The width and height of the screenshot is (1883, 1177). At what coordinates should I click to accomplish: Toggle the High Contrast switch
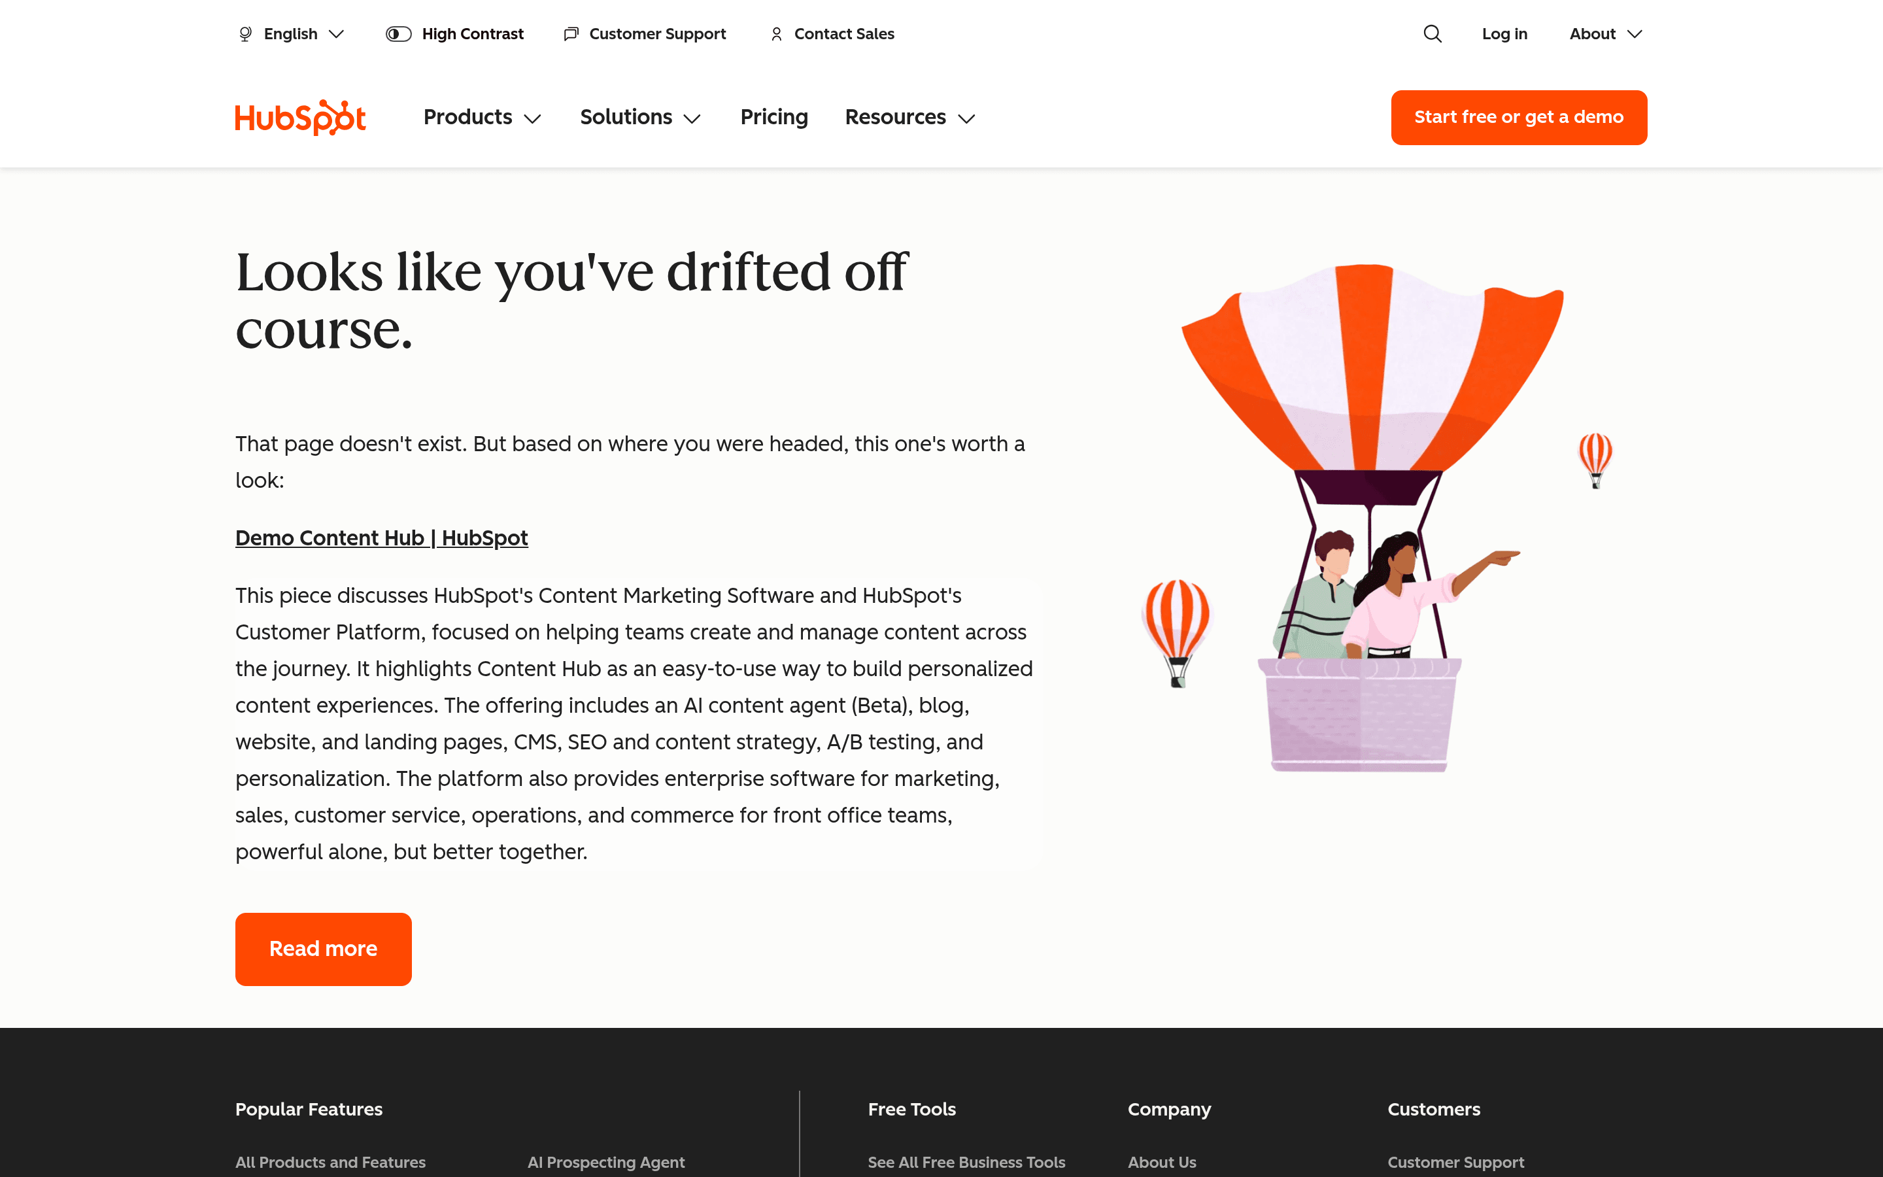point(398,33)
